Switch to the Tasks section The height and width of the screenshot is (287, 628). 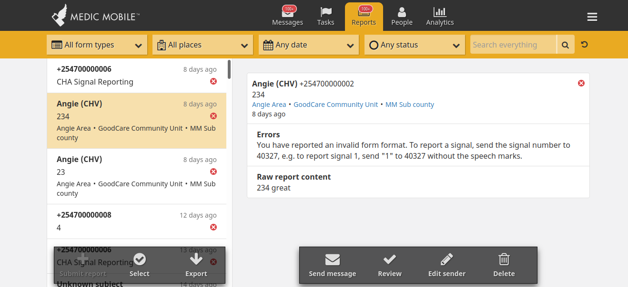[325, 16]
